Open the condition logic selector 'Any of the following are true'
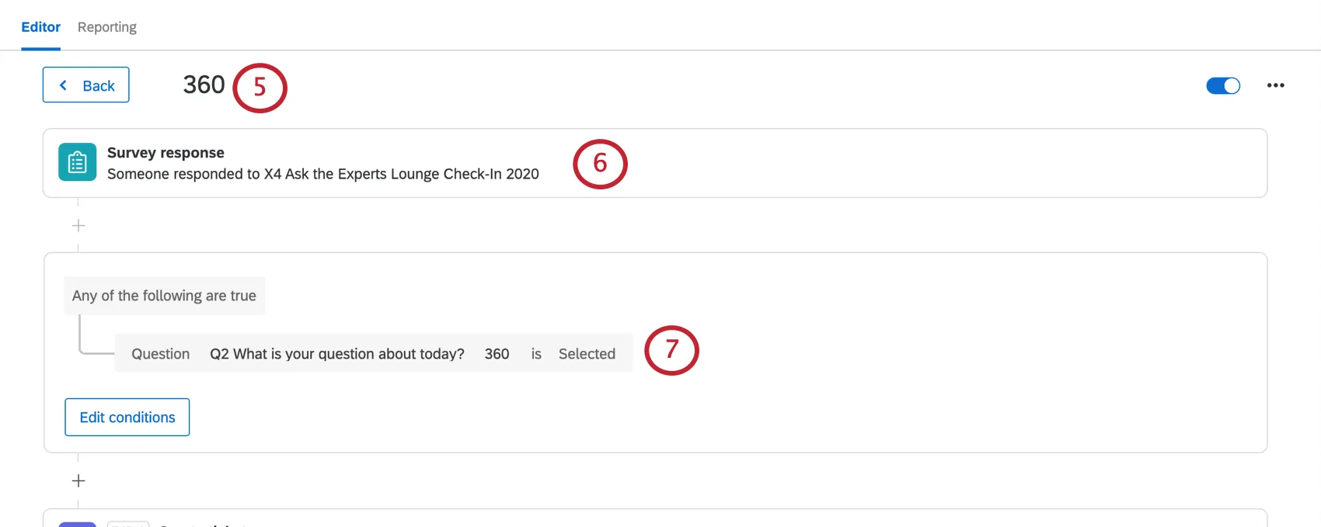Screen dimensions: 1321x527 164,295
